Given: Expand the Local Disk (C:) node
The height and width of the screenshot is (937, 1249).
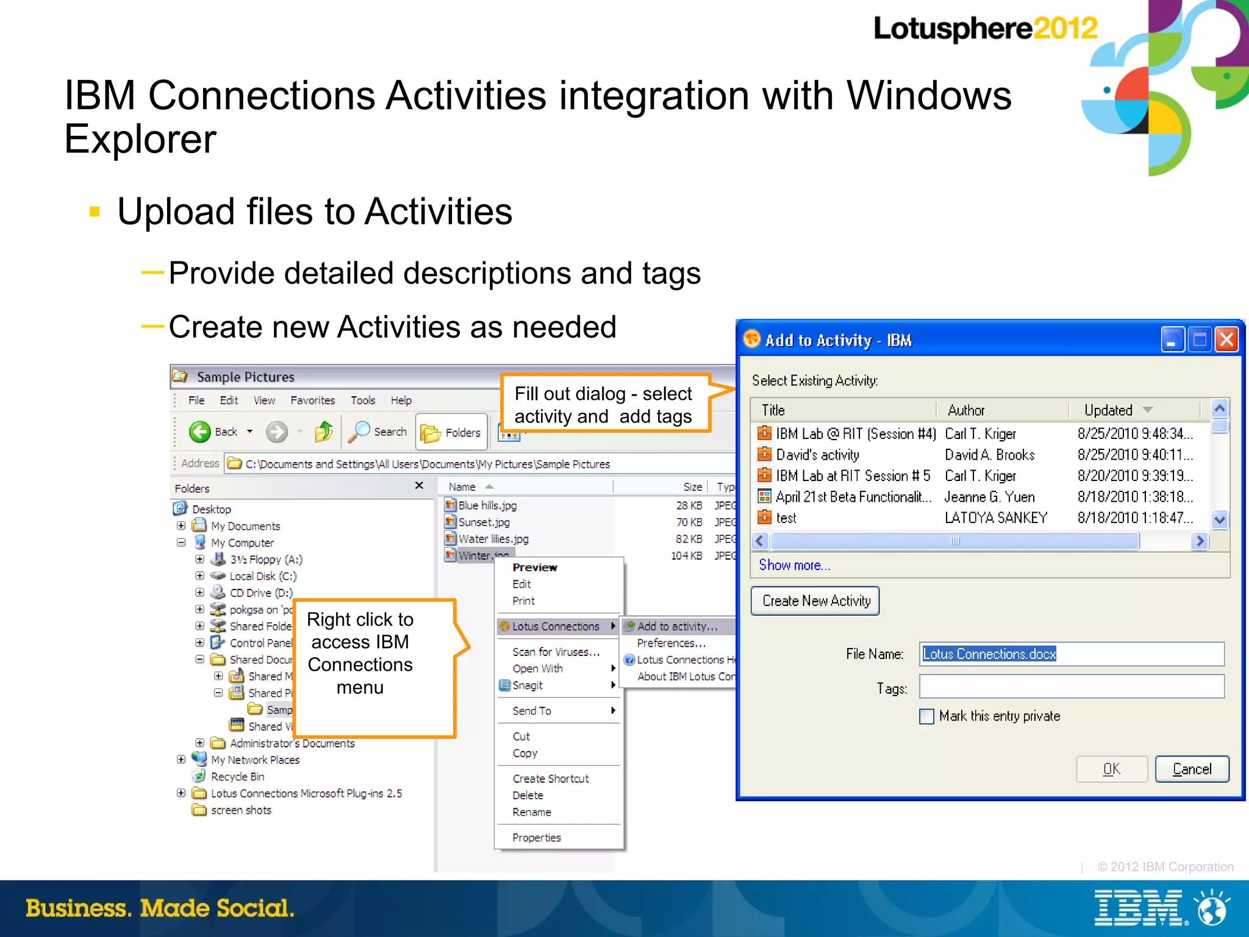Looking at the screenshot, I should tap(200, 575).
